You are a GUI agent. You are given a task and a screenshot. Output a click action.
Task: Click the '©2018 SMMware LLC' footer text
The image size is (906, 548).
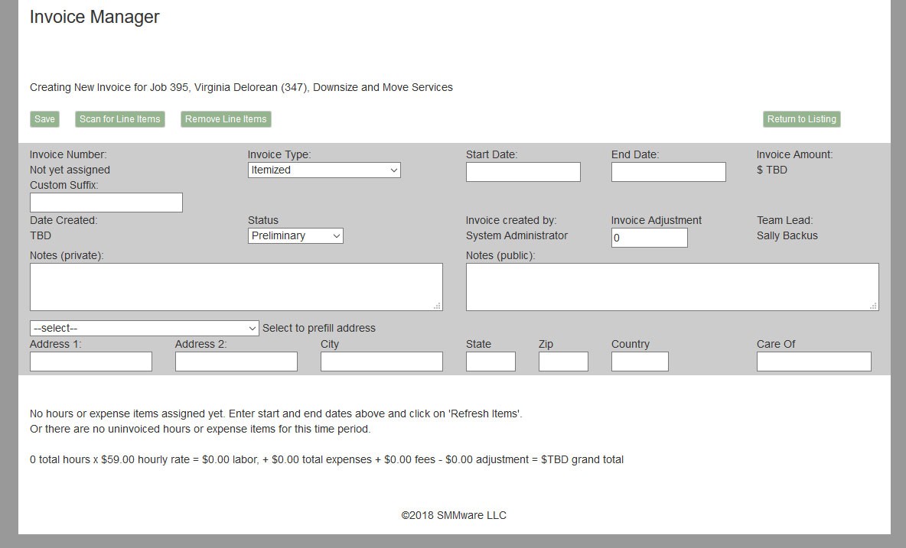454,516
